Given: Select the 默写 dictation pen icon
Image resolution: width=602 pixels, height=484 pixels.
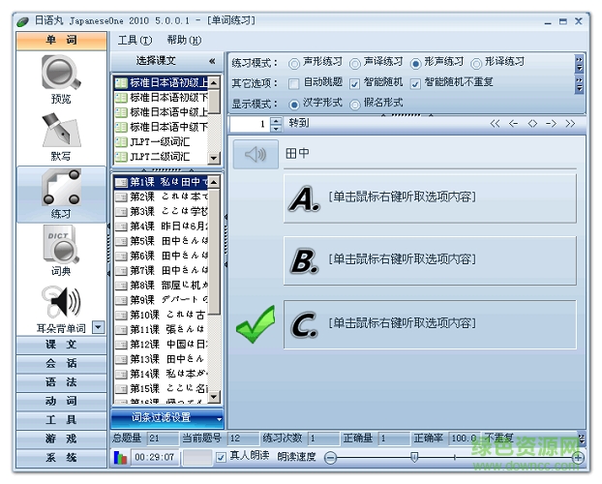Looking at the screenshot, I should click(x=61, y=130).
